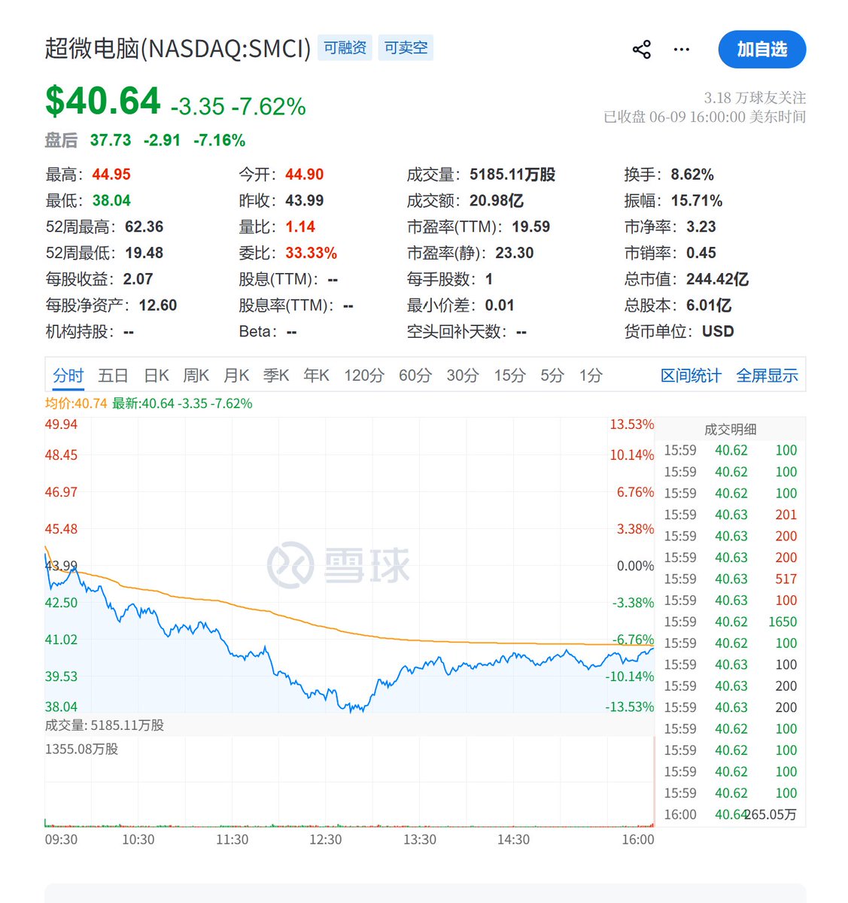Image resolution: width=848 pixels, height=903 pixels.
Task: Click the 总市值 value 244.42亿
Action: (717, 279)
